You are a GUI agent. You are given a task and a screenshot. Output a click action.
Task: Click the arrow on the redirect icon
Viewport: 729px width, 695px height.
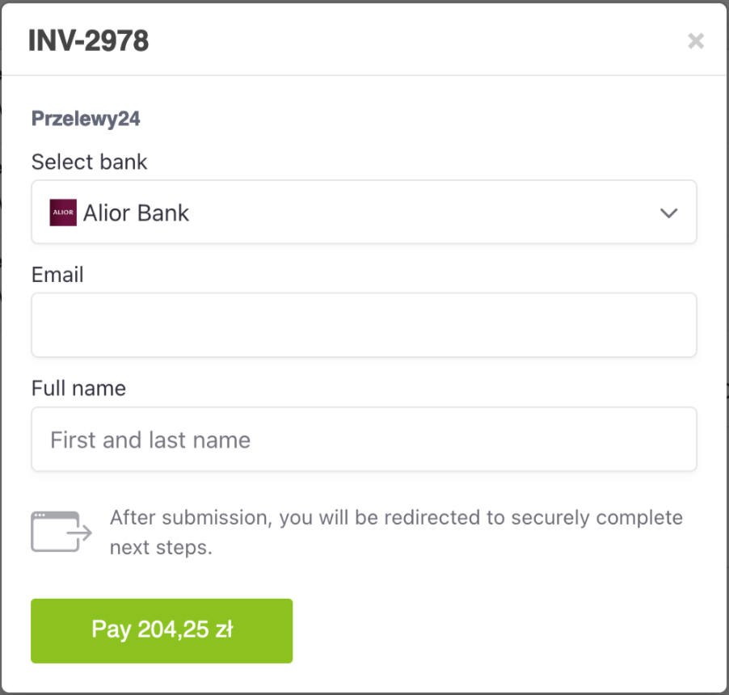click(x=79, y=533)
